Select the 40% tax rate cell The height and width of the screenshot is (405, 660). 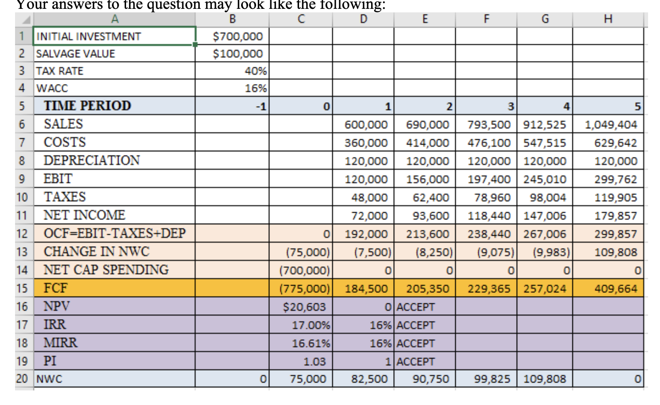(x=232, y=70)
